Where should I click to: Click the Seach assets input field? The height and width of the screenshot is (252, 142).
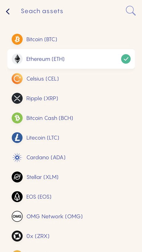coord(42,11)
